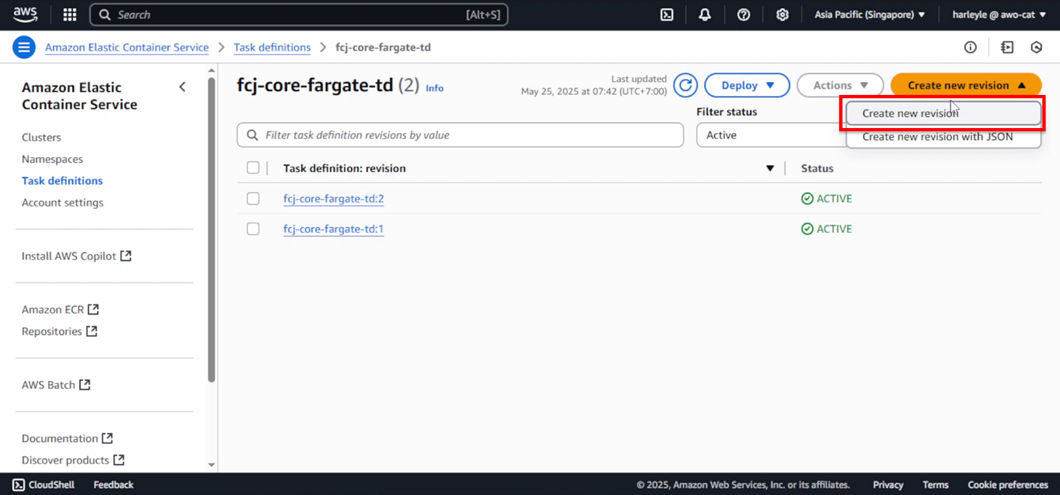Click the AWS logo home icon
Viewport: 1060px width, 495px height.
click(x=25, y=14)
